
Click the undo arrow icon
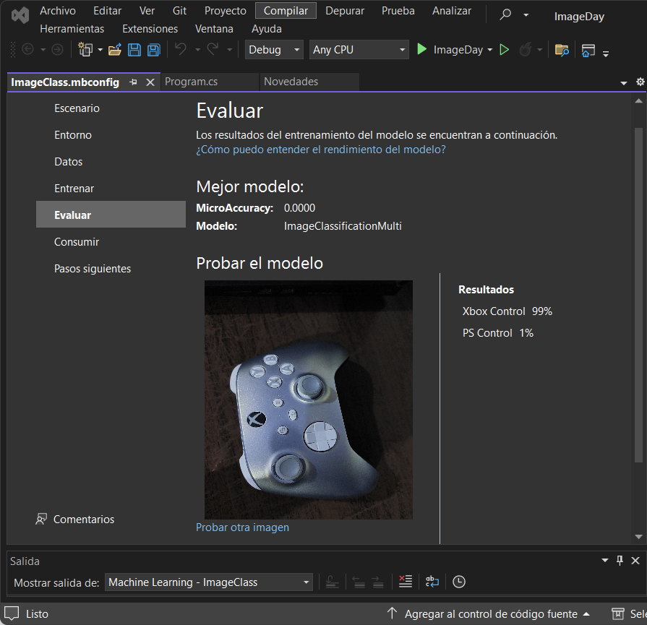coord(181,49)
